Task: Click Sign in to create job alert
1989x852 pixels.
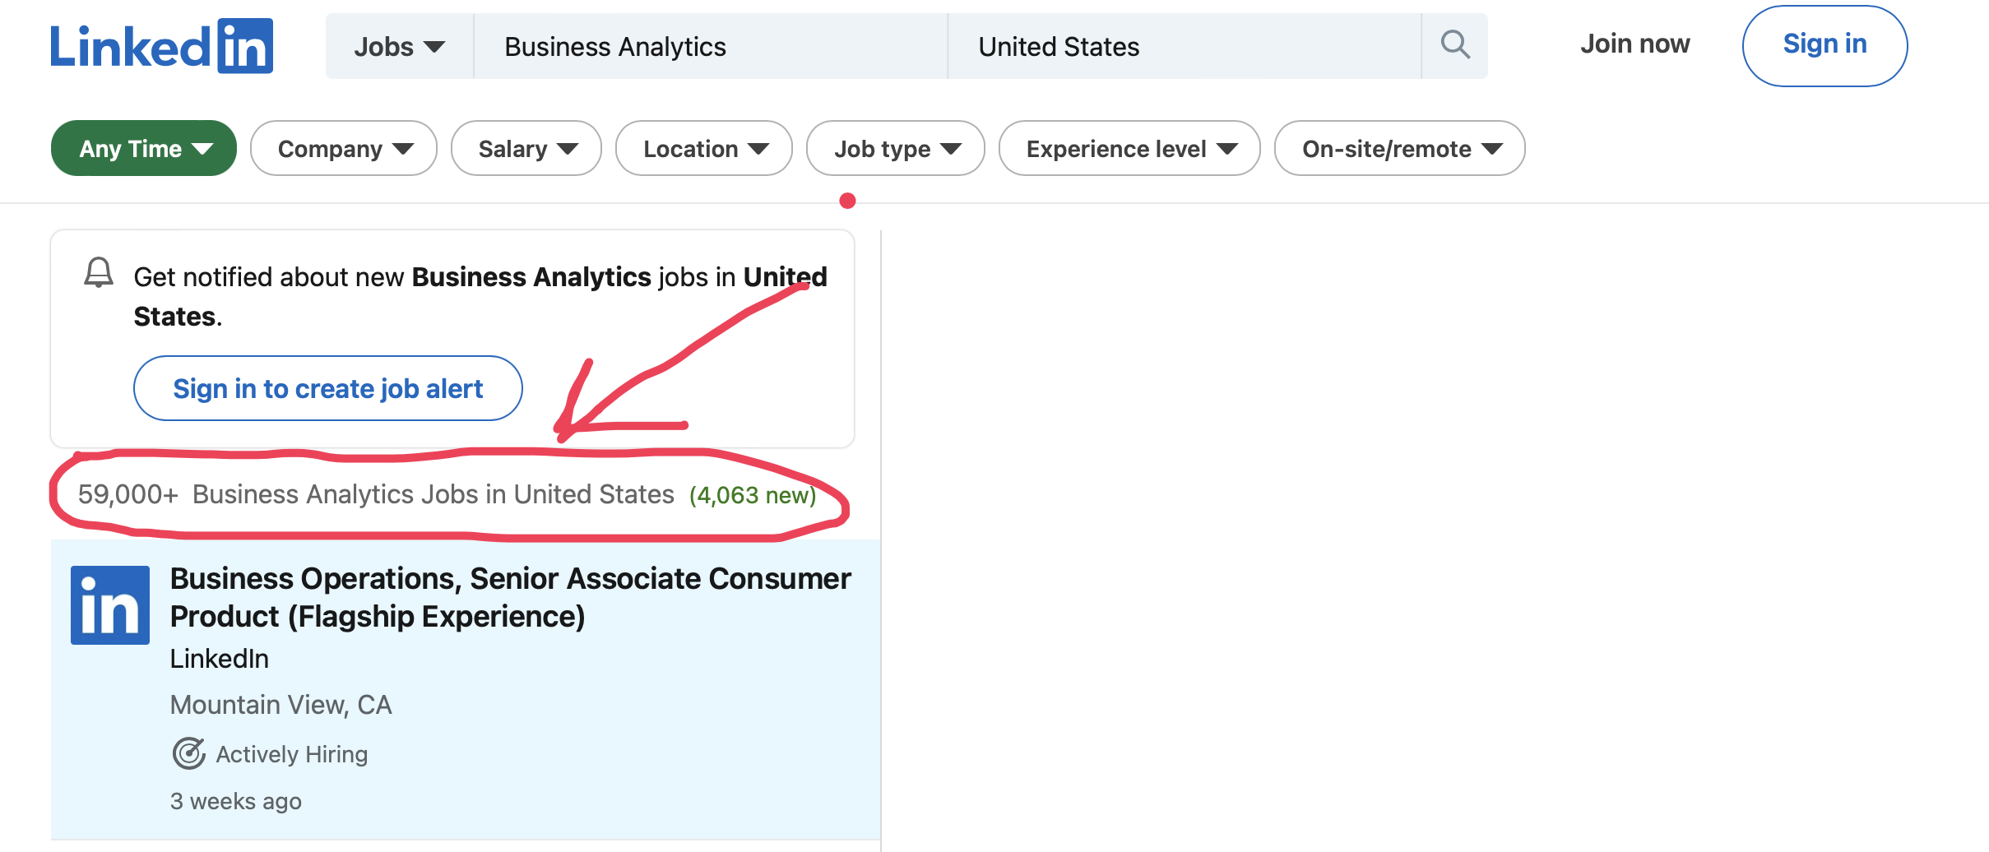Action: pos(327,388)
